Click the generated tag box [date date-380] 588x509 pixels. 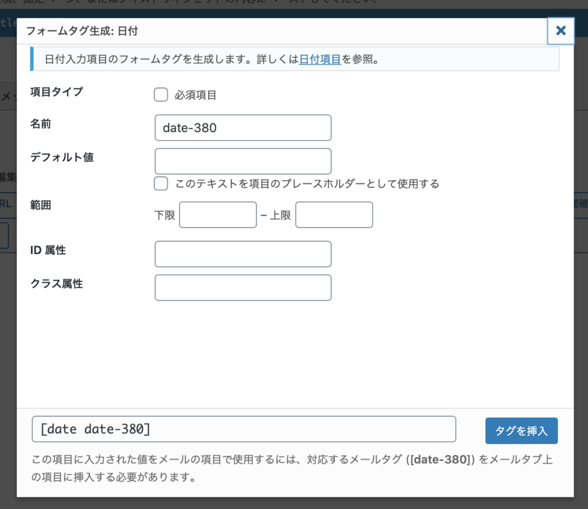pos(244,429)
